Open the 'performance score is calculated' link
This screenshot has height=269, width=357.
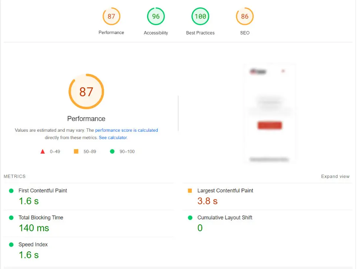pos(126,130)
